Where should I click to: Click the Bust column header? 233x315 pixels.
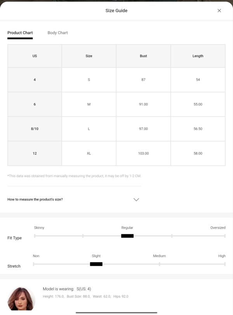(143, 56)
